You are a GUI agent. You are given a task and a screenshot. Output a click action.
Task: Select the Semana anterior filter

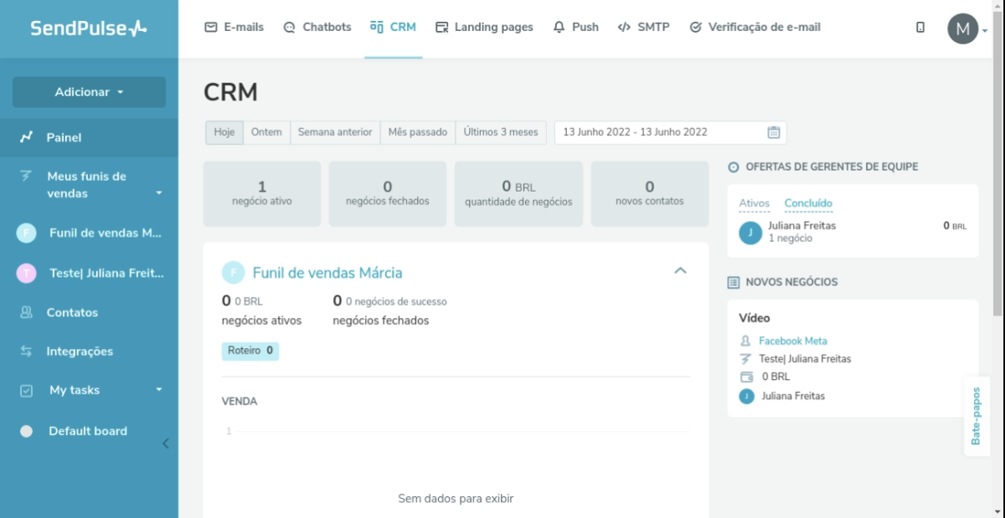coord(335,132)
